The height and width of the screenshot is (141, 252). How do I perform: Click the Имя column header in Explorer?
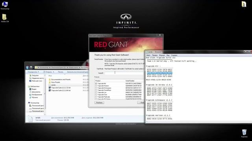pyautogui.click(x=50, y=76)
